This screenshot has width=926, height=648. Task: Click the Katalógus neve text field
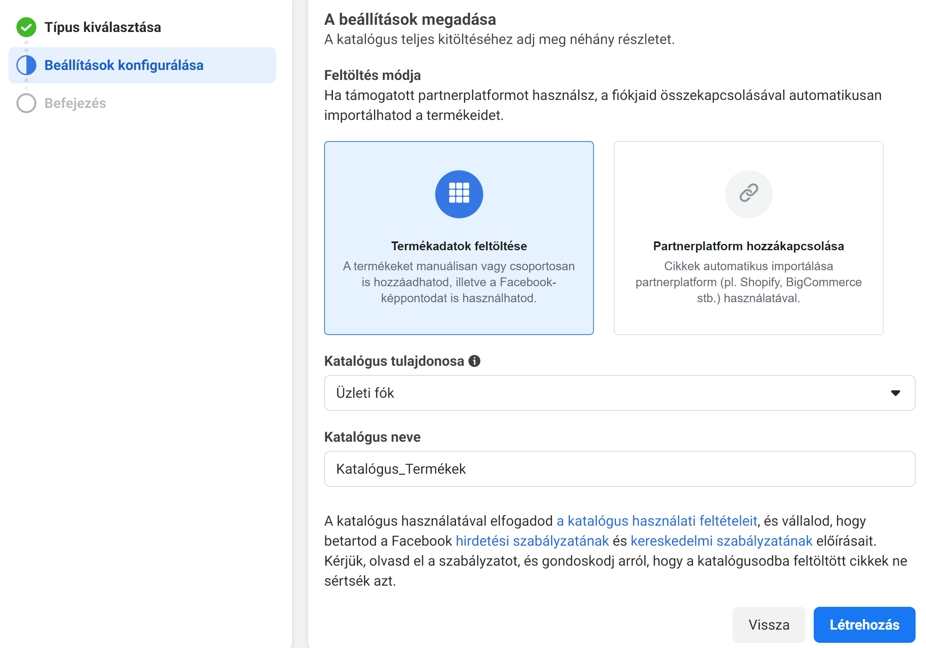619,469
